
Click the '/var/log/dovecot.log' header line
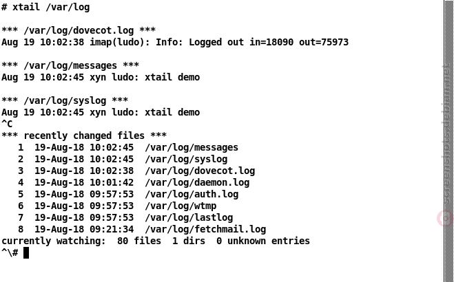click(79, 30)
